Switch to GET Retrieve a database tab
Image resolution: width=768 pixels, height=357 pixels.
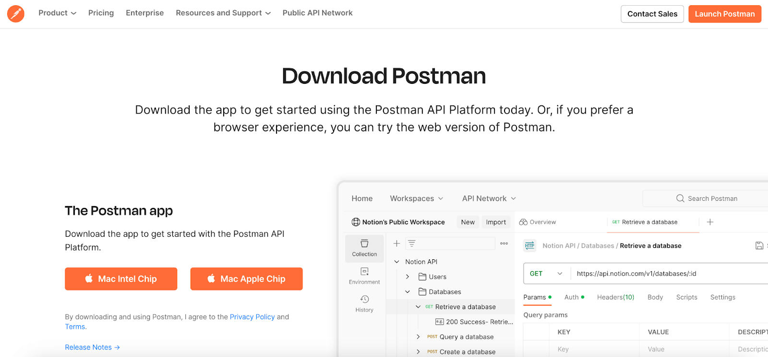click(x=645, y=222)
